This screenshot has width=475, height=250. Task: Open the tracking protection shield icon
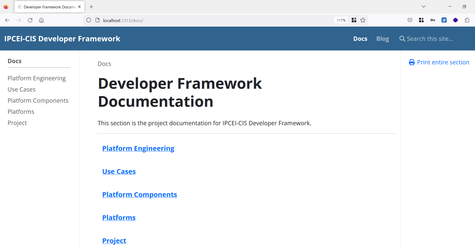[89, 20]
